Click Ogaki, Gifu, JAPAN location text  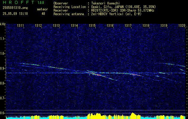click(x=123, y=7)
